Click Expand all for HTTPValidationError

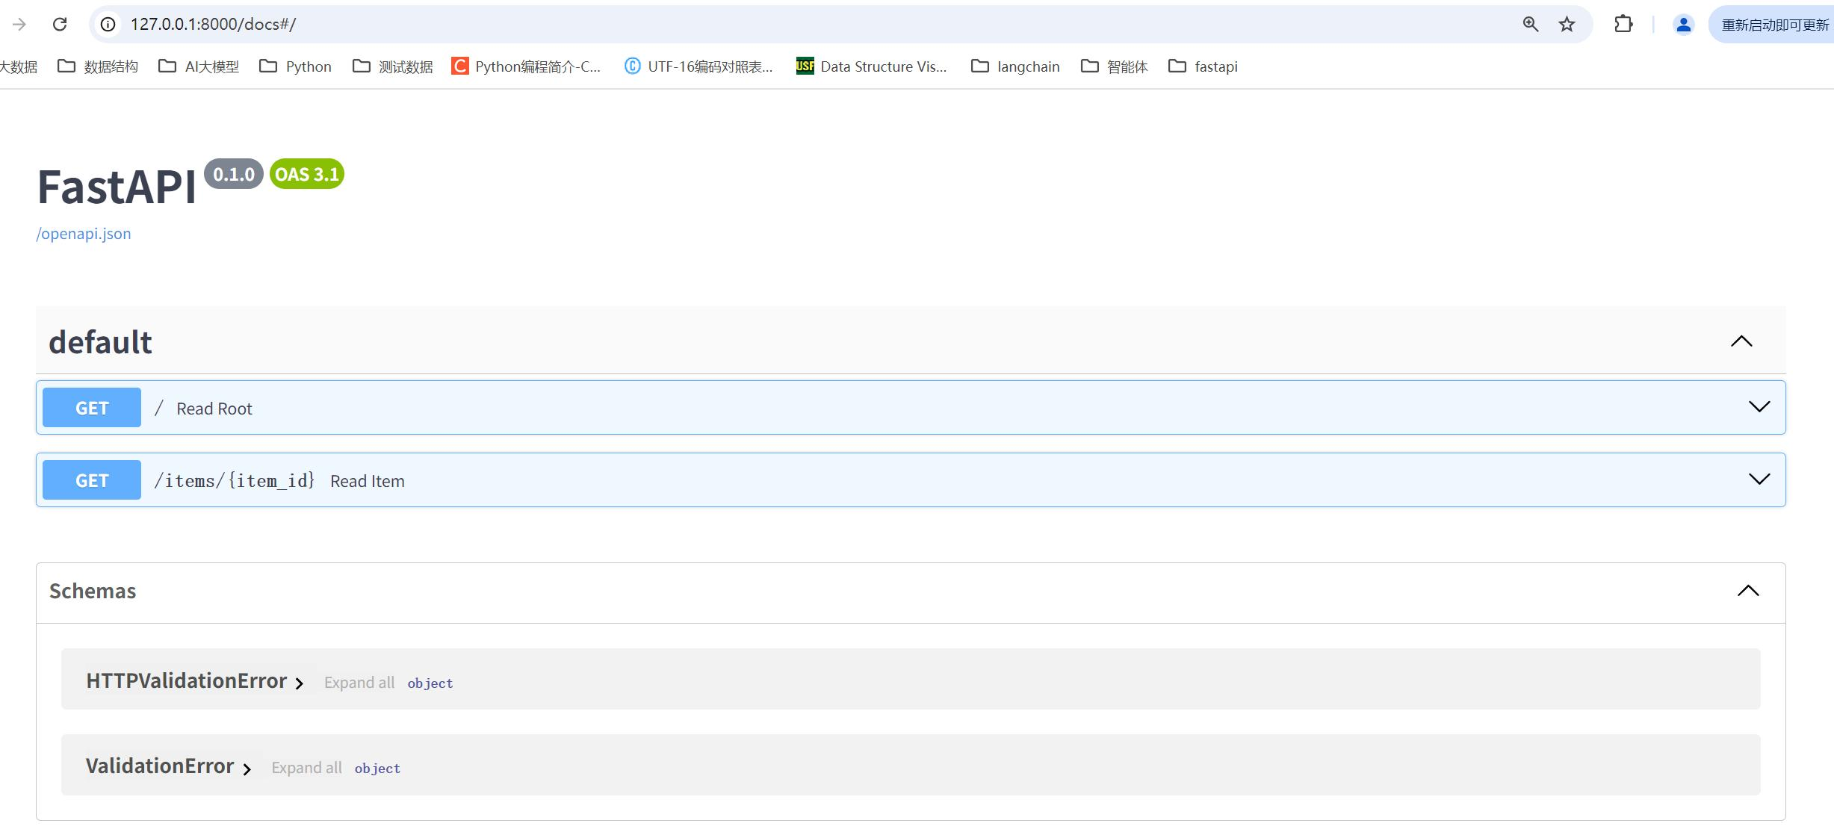pyautogui.click(x=359, y=683)
